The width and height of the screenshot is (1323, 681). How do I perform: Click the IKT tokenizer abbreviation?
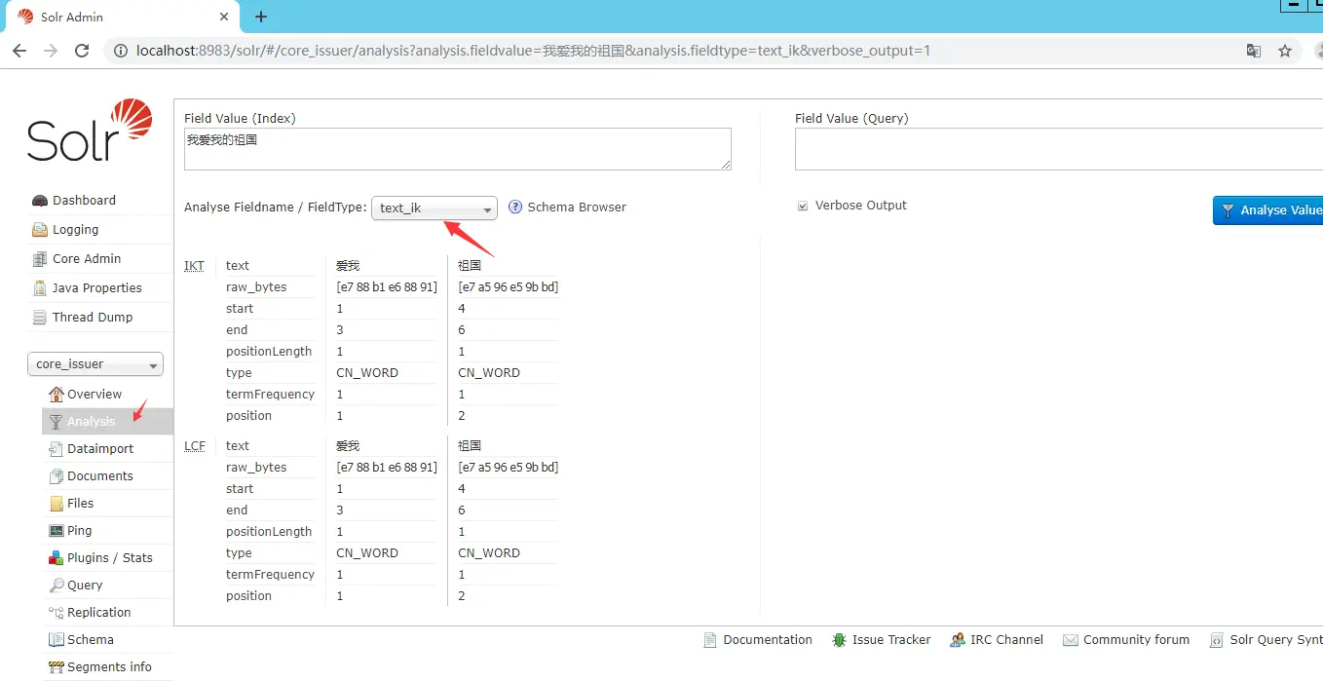[195, 266]
